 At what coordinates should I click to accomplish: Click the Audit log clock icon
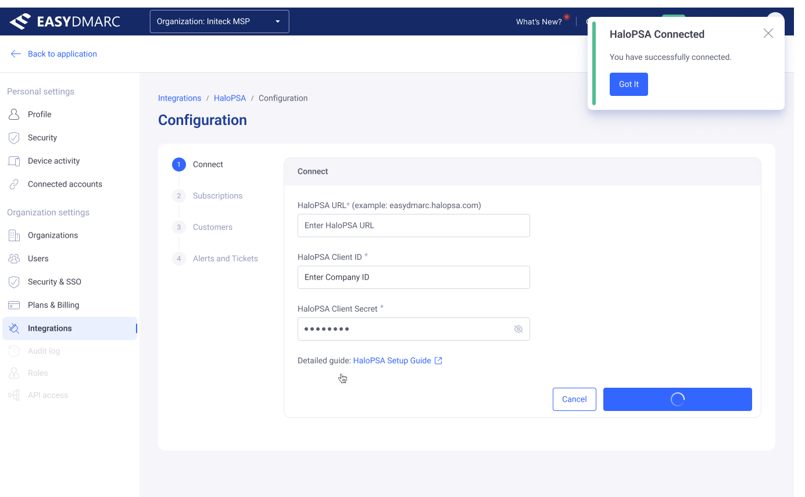(14, 351)
